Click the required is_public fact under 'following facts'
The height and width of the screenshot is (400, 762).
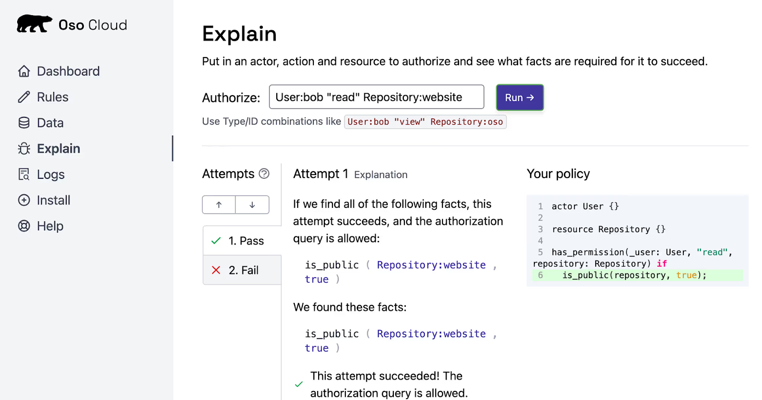[x=401, y=272]
